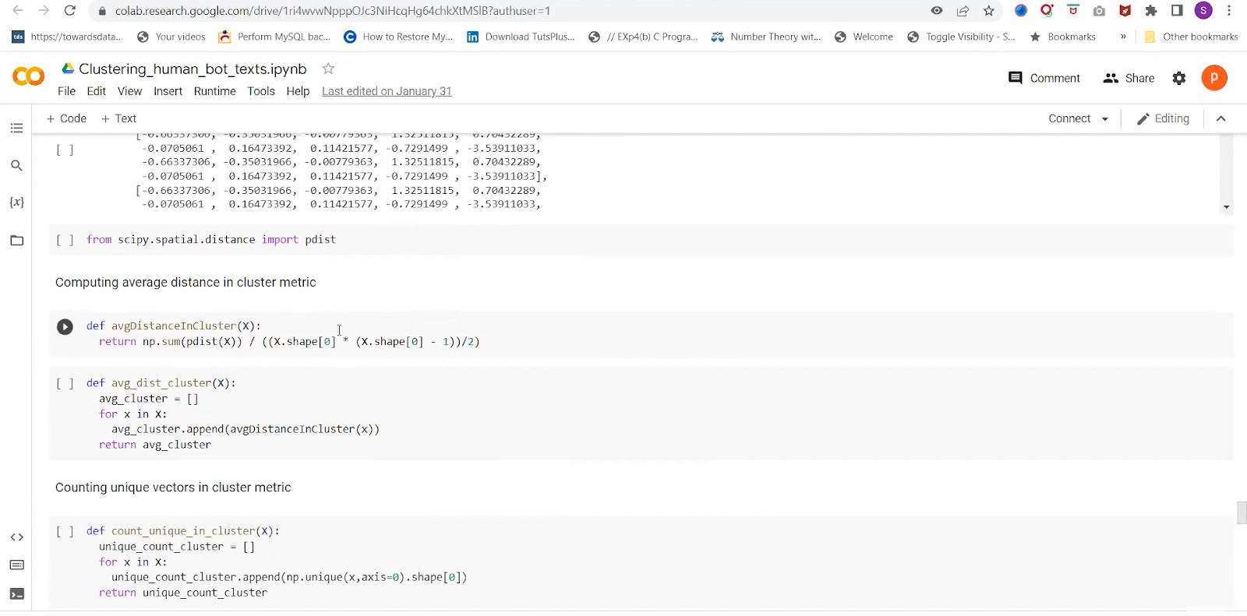Open the Table of contents sidebar icon

[x=16, y=128]
